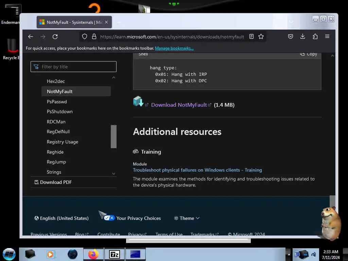
Task: Launch the media player from taskbar
Action: [x=50, y=254]
